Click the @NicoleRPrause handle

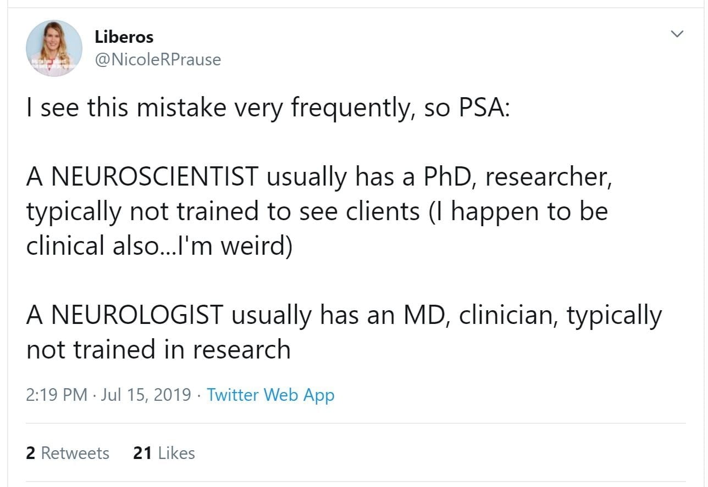click(158, 59)
